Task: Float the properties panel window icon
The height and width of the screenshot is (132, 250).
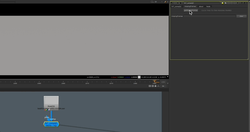Action: coord(244,3)
